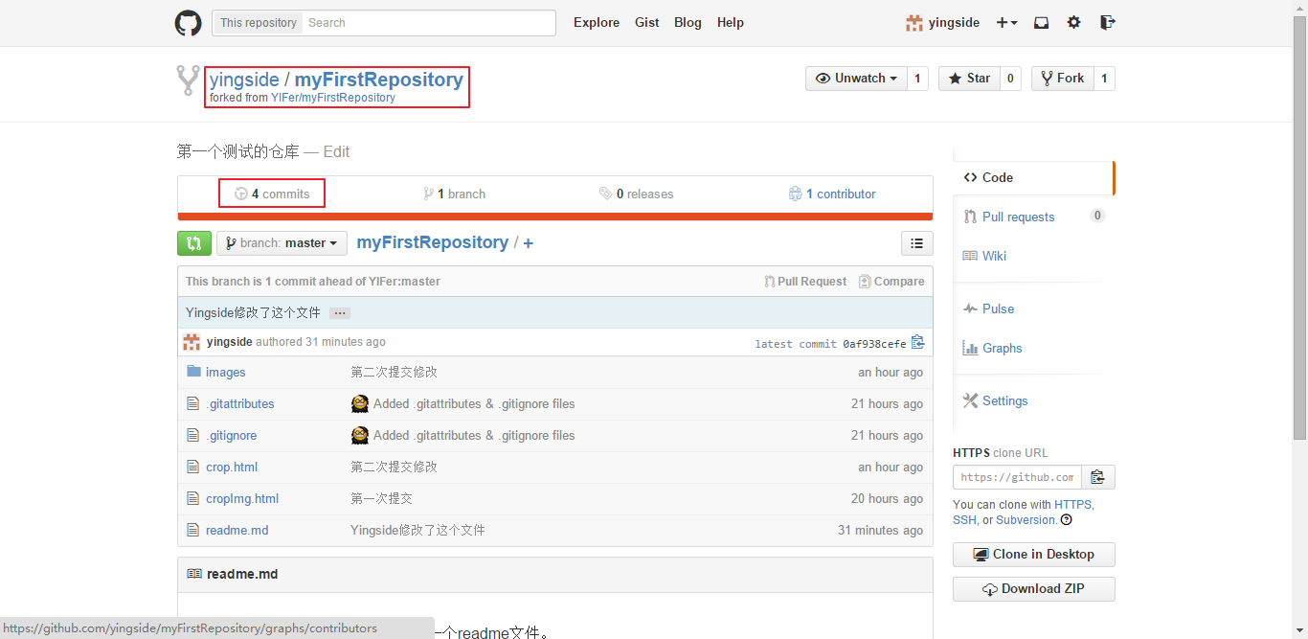Open the .gitattributes commit message link

coord(474,403)
